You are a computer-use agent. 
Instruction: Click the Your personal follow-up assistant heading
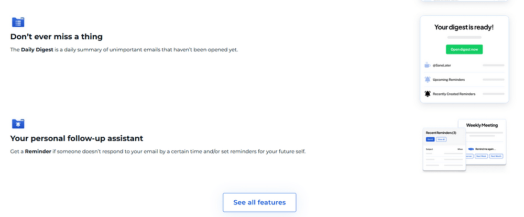pos(77,138)
